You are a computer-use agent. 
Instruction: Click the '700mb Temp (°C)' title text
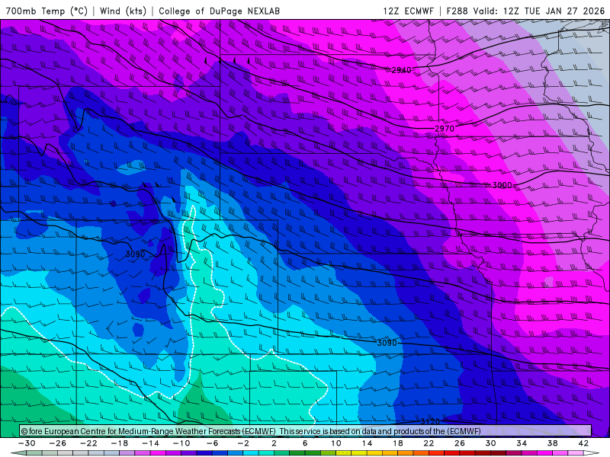click(x=47, y=11)
